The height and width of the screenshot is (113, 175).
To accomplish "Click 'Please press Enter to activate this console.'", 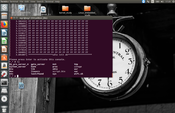I will click(x=37, y=59).
